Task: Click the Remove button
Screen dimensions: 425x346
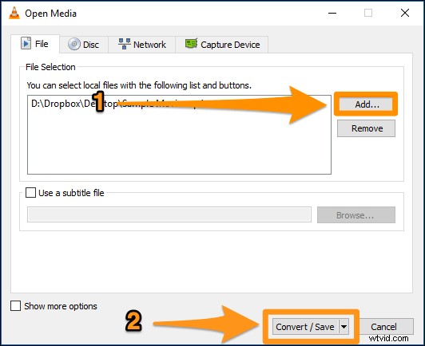Action: point(366,128)
